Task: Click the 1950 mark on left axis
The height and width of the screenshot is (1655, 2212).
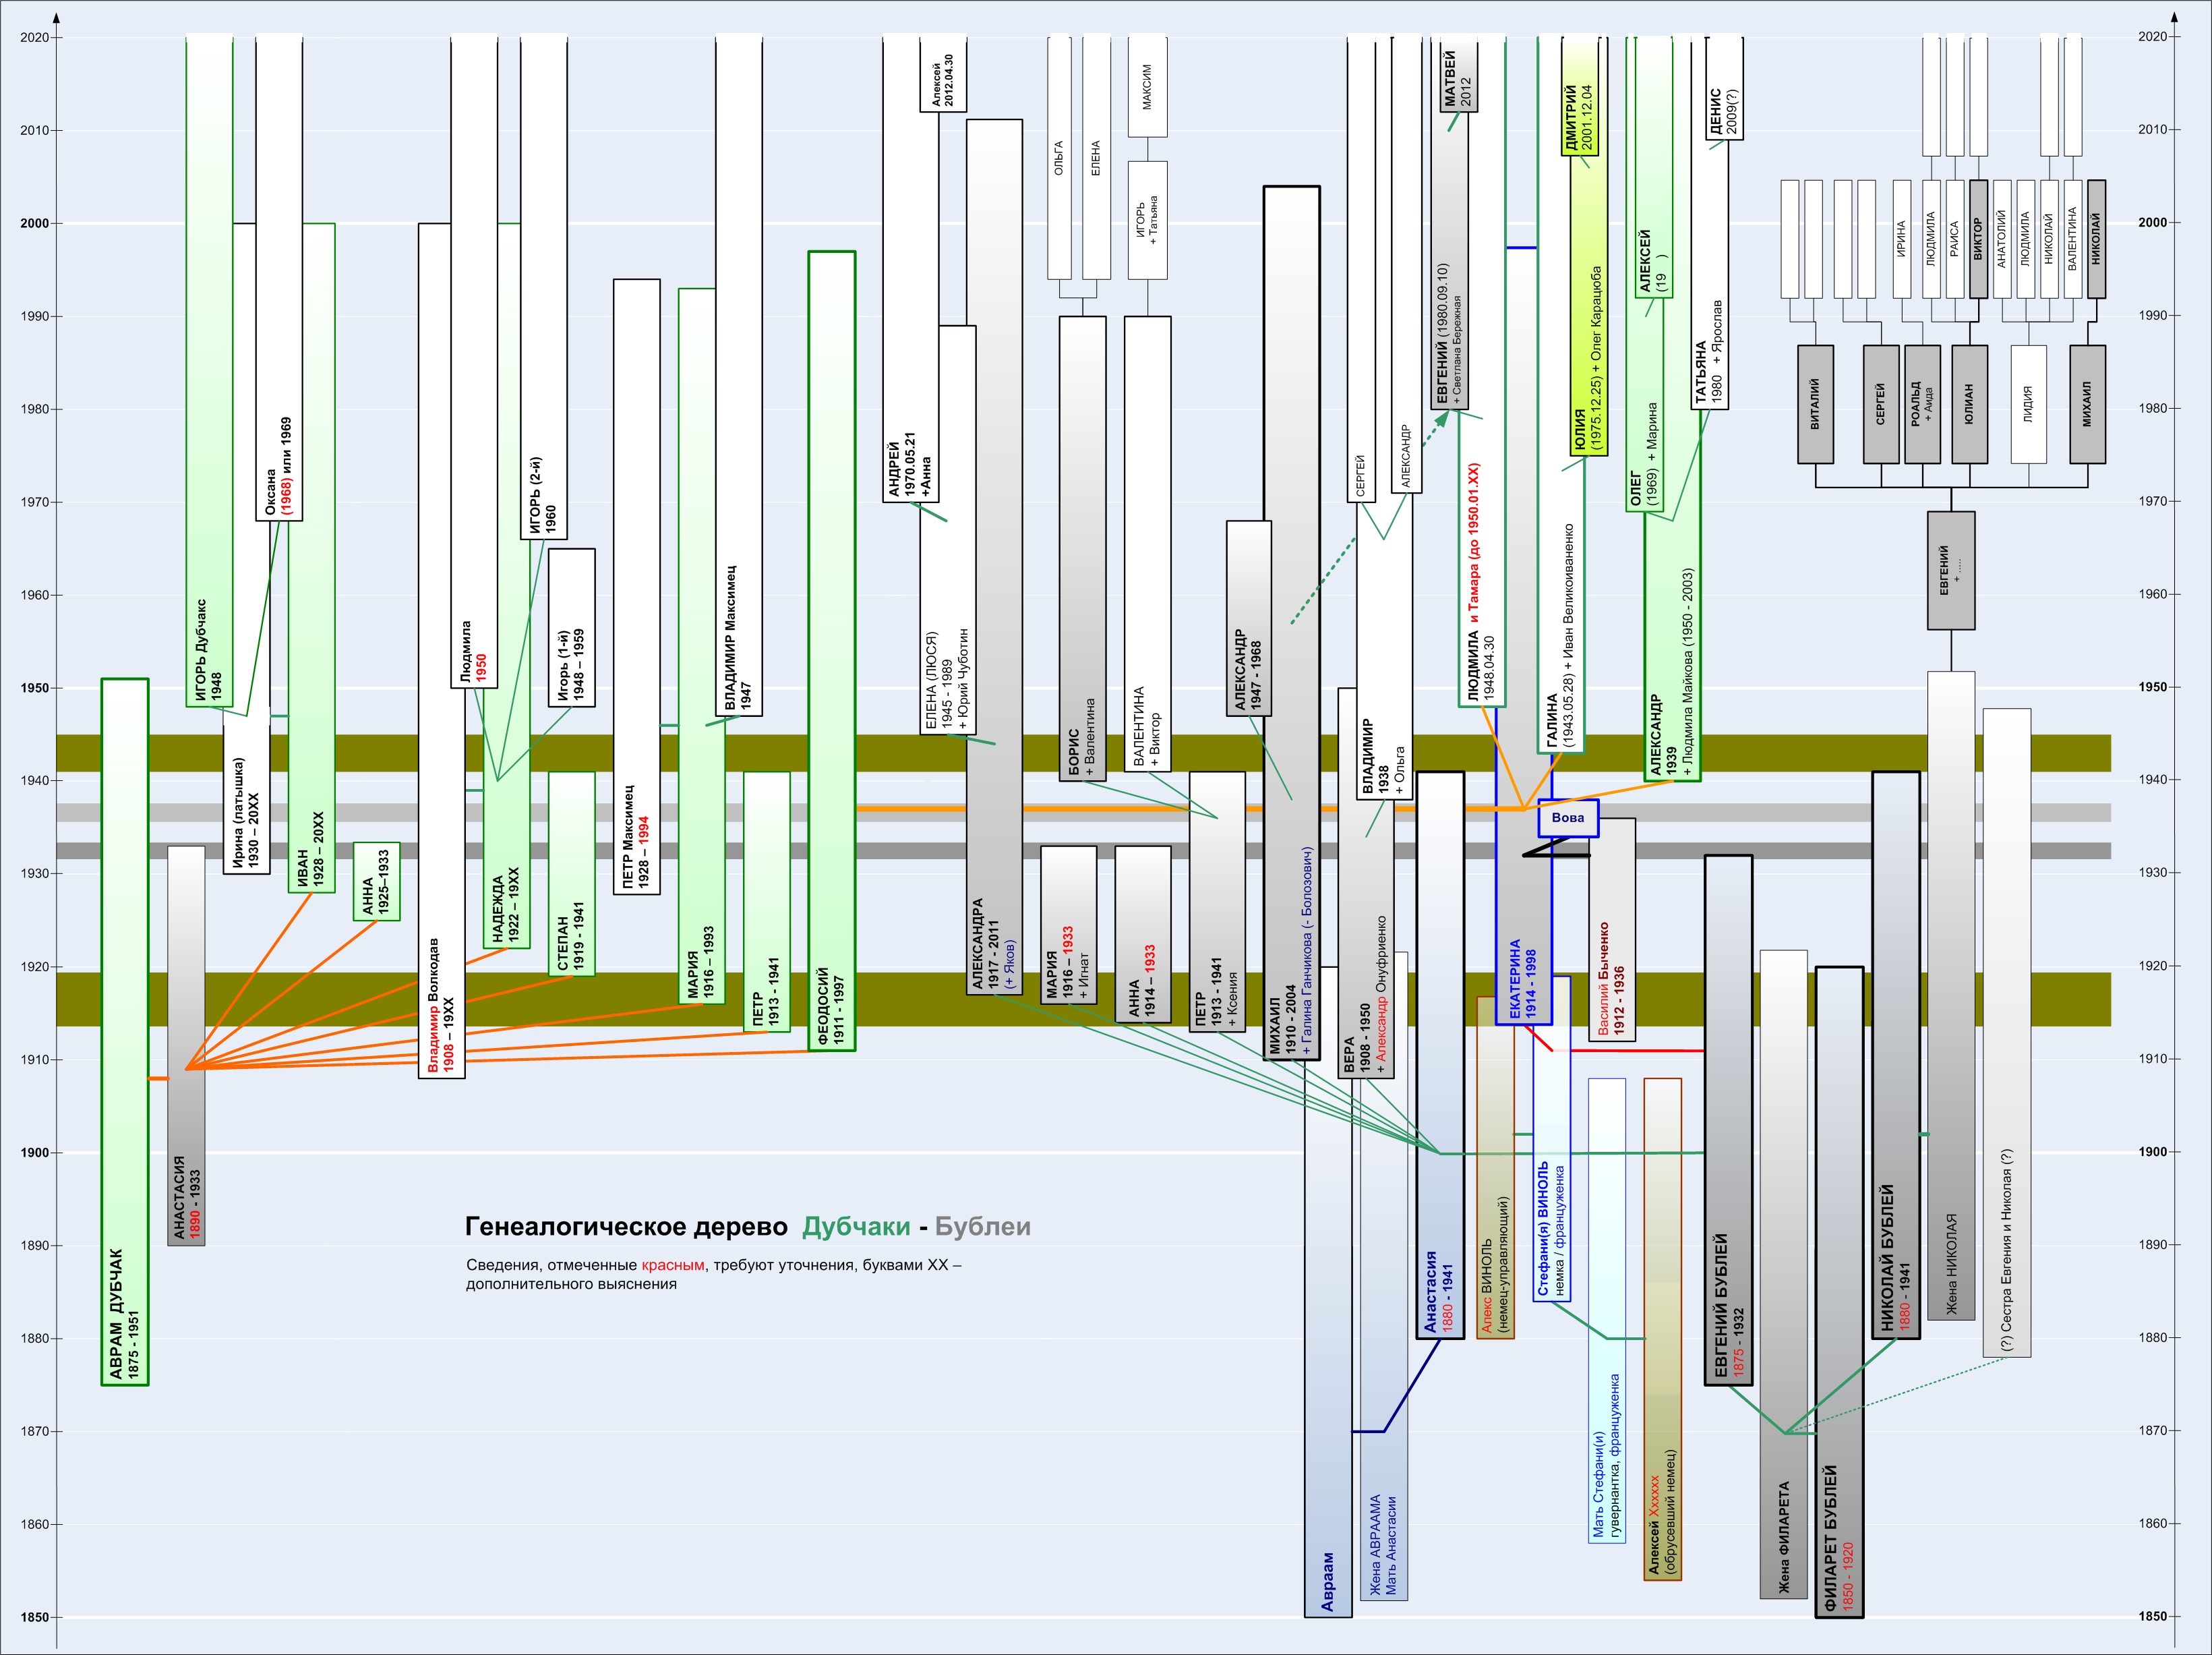Action: coord(34,689)
